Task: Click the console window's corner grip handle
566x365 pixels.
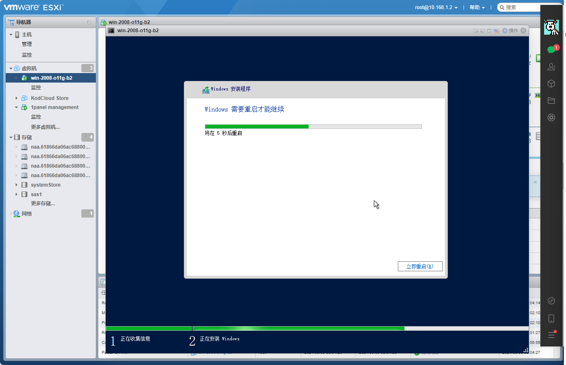Action: pos(526,351)
